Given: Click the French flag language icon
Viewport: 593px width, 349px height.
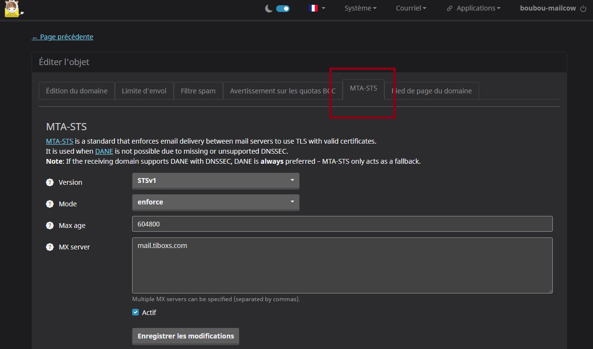Looking at the screenshot, I should [314, 8].
